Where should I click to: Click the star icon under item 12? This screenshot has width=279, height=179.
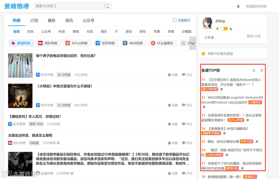(x=204, y=107)
